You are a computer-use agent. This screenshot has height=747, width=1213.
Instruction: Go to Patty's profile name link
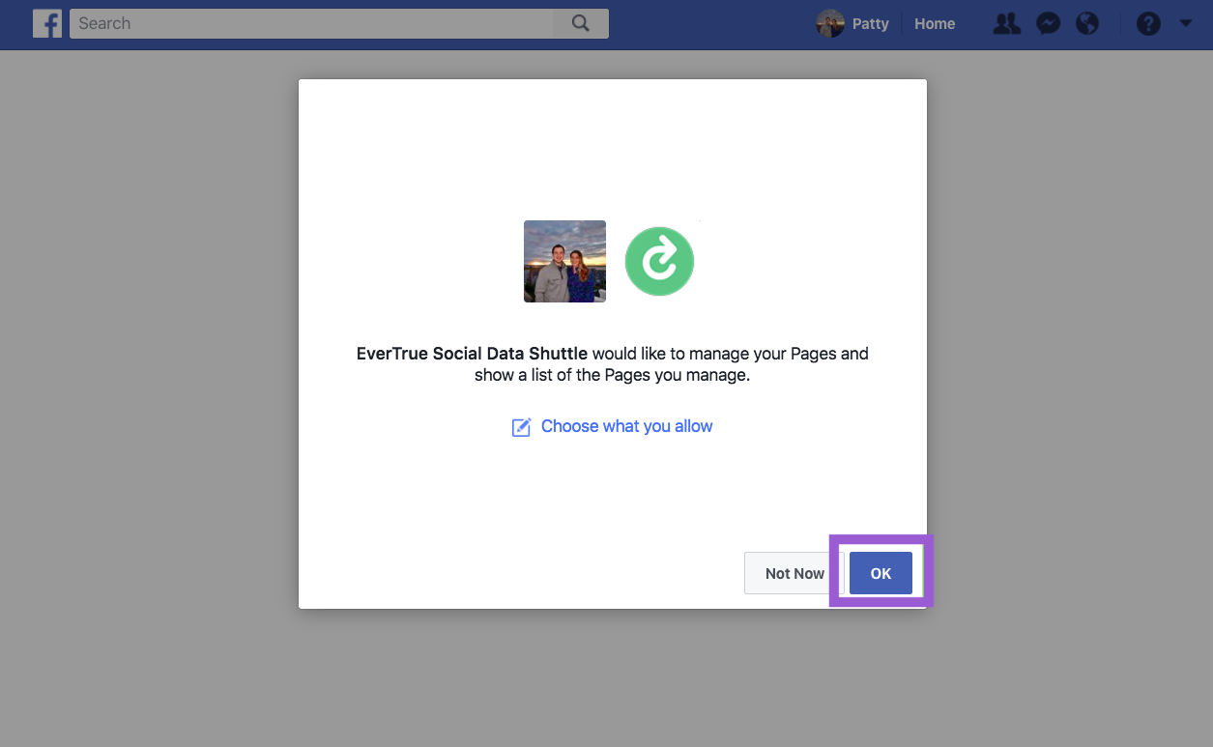tap(870, 23)
